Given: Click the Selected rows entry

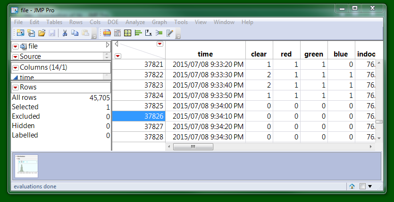Looking at the screenshot, I should pos(61,107).
